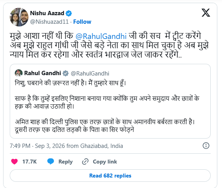
Task: Click the copy link chain icon
Action: pos(85,162)
